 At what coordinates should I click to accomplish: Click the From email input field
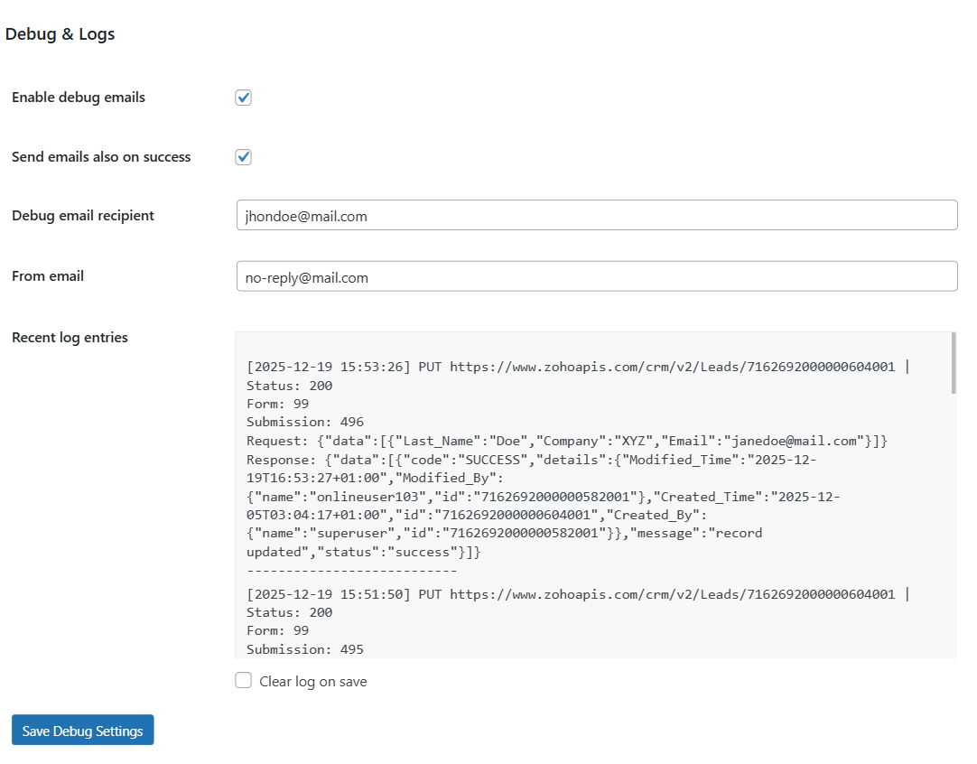click(x=596, y=276)
